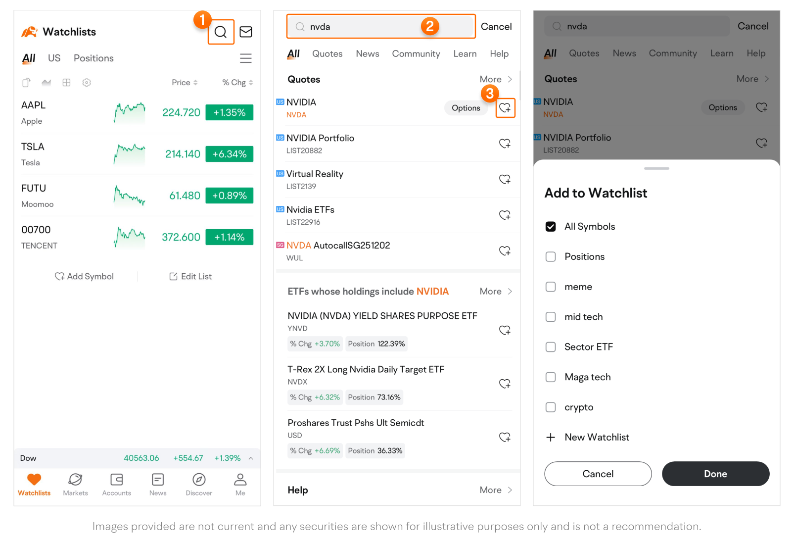Favorite the T-Rex 2X Long Nvidia ETF
Viewport: 794px width, 544px height.
point(505,384)
